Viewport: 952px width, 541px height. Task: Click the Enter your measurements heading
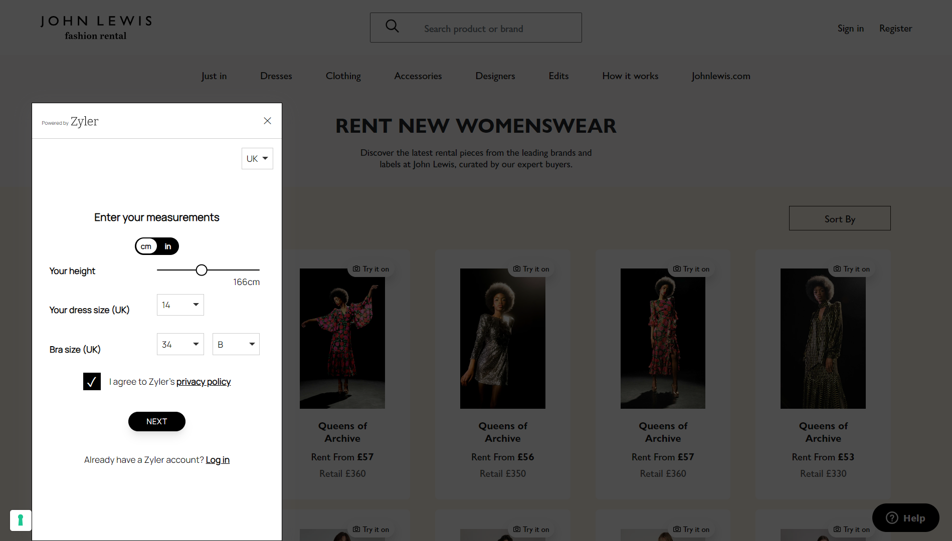[157, 217]
